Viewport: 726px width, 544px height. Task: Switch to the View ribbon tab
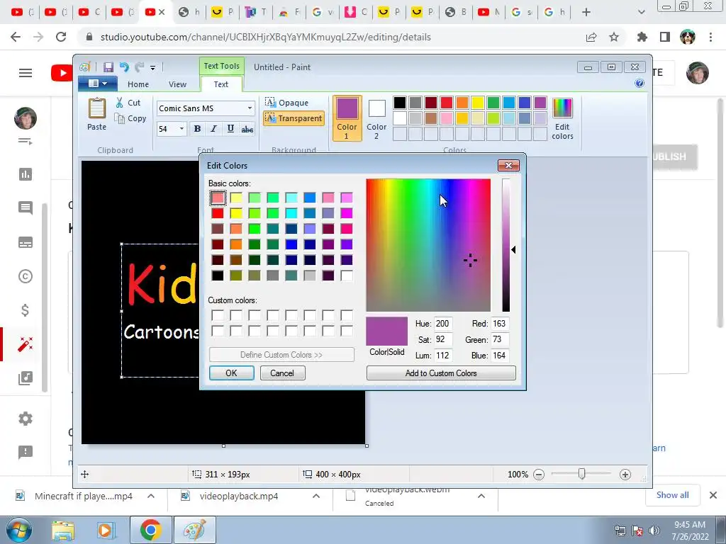177,84
